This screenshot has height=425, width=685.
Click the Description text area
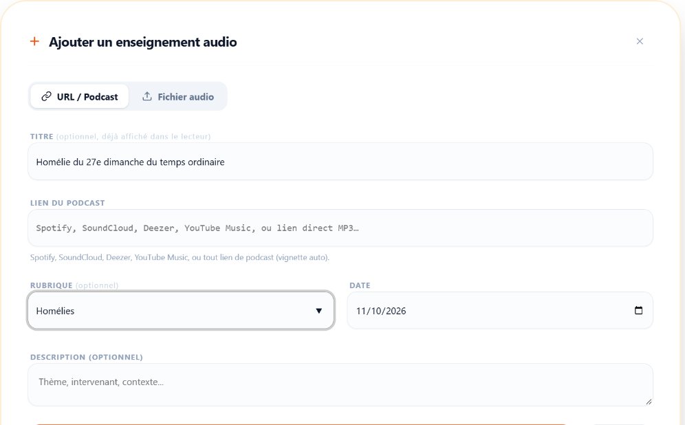click(340, 385)
